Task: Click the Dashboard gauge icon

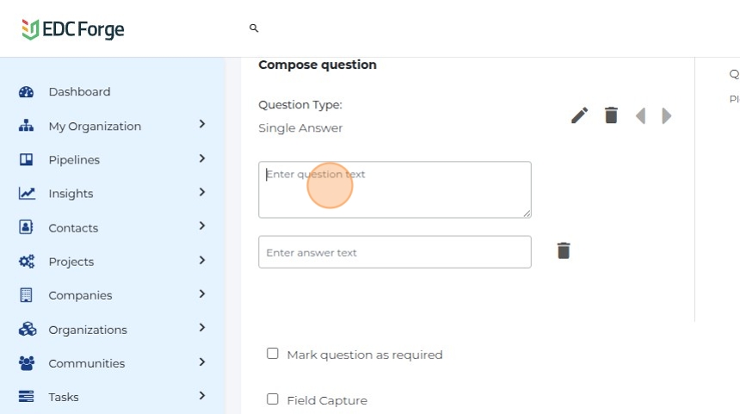Action: (26, 92)
